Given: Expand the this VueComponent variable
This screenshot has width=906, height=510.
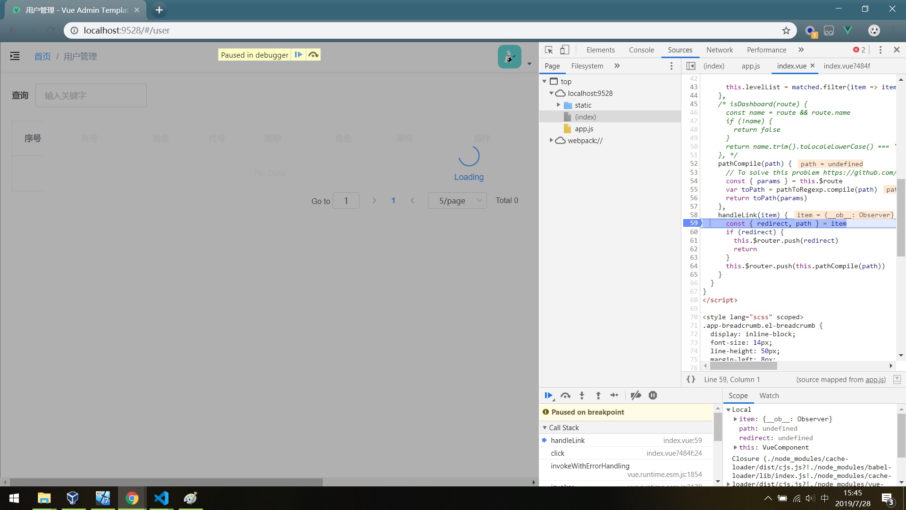Looking at the screenshot, I should point(735,448).
